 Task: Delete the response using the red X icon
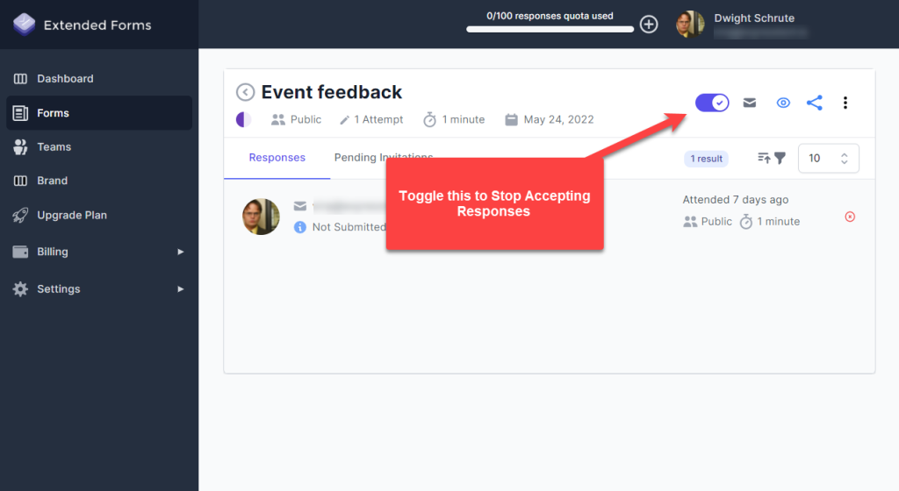[850, 217]
